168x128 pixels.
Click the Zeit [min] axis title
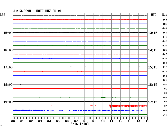point(80,124)
